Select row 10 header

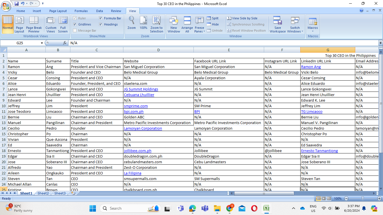click(4, 106)
